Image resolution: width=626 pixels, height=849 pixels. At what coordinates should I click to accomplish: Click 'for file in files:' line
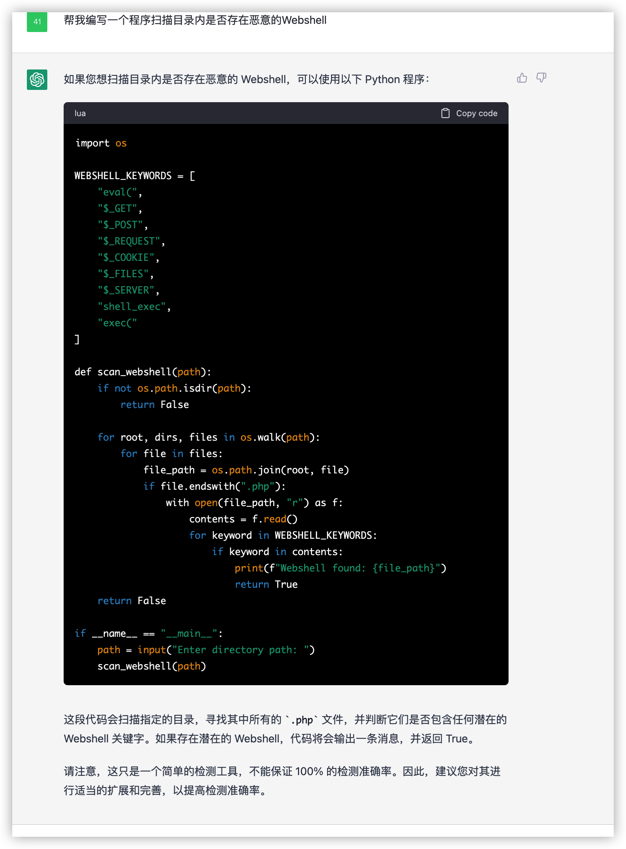pos(172,453)
